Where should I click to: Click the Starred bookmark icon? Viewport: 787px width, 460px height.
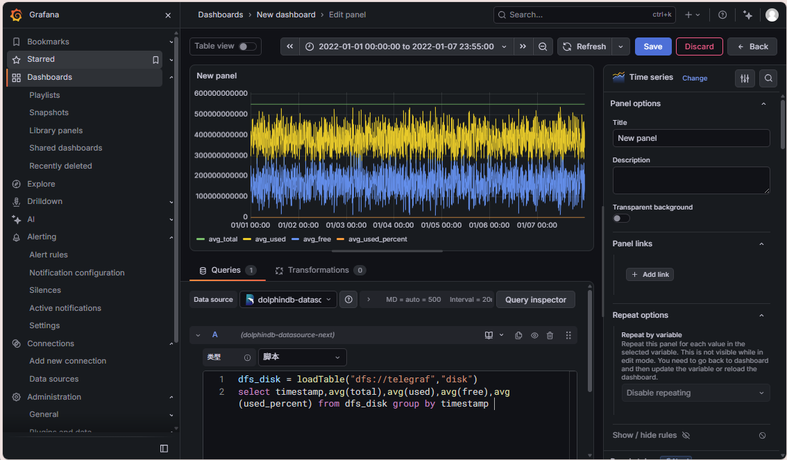point(155,60)
